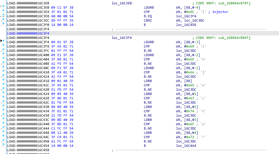
Task: Click the breakpoint dot at address 16C404
Action: point(3,59)
